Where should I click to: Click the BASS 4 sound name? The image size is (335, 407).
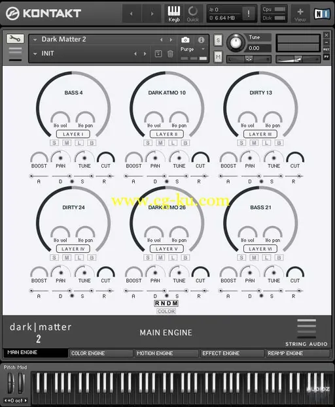[73, 93]
